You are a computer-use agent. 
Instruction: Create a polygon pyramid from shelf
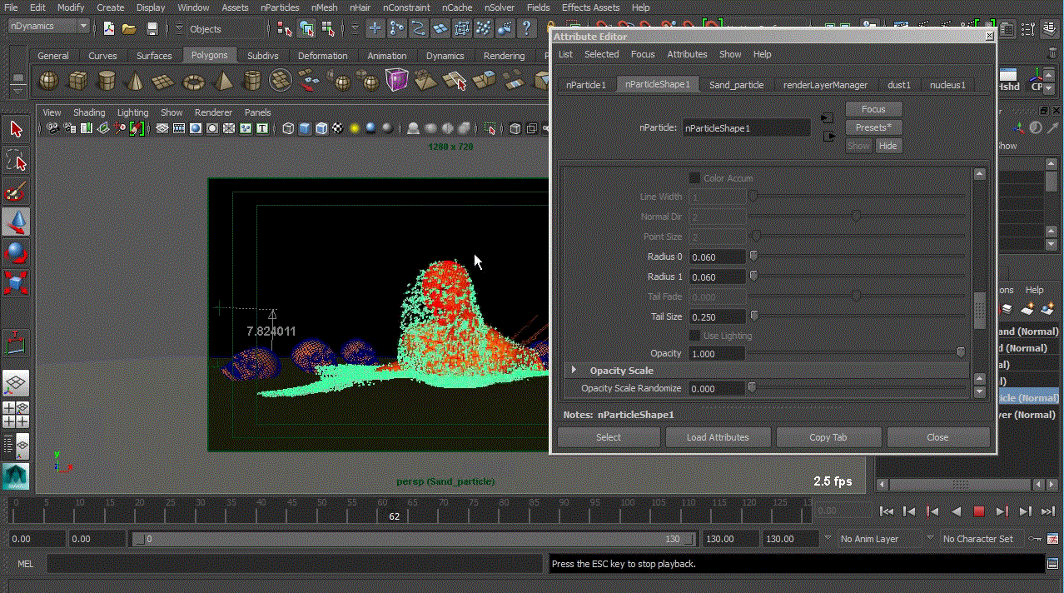pos(223,81)
